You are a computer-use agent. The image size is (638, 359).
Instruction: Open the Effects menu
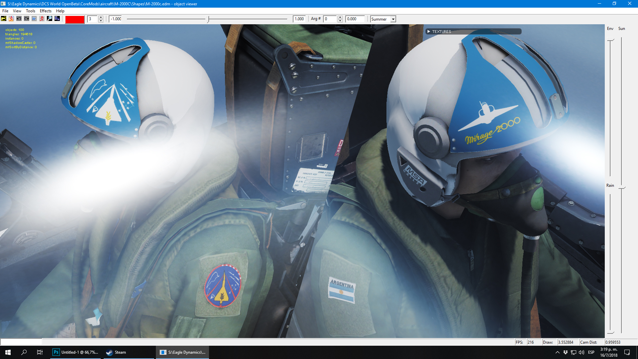point(46,11)
